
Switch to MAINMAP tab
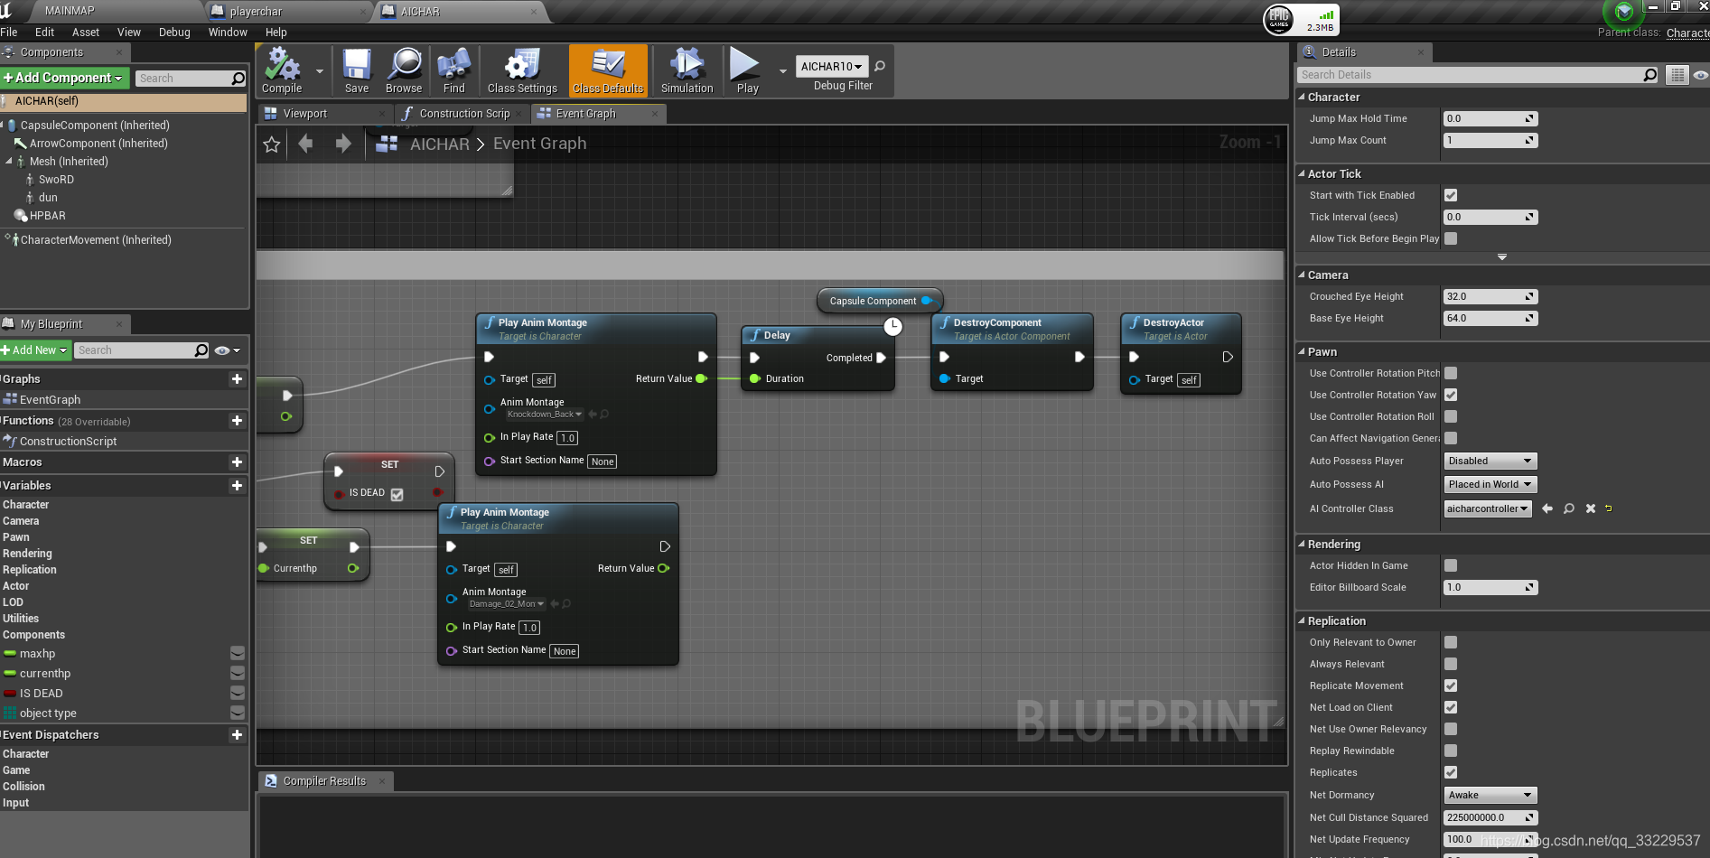[70, 11]
